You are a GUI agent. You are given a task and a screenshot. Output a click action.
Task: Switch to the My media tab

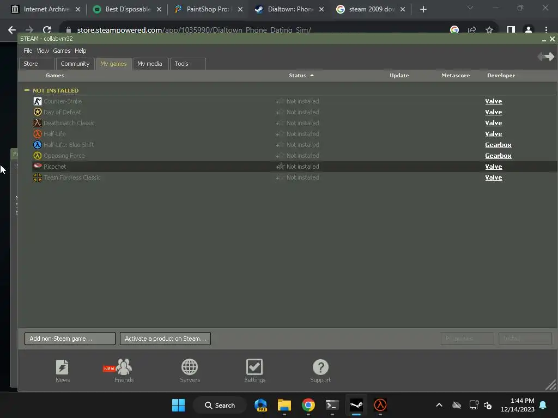150,64
